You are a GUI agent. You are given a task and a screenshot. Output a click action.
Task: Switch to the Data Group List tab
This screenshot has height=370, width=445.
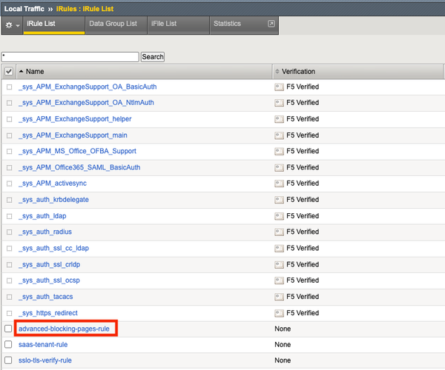click(x=113, y=24)
